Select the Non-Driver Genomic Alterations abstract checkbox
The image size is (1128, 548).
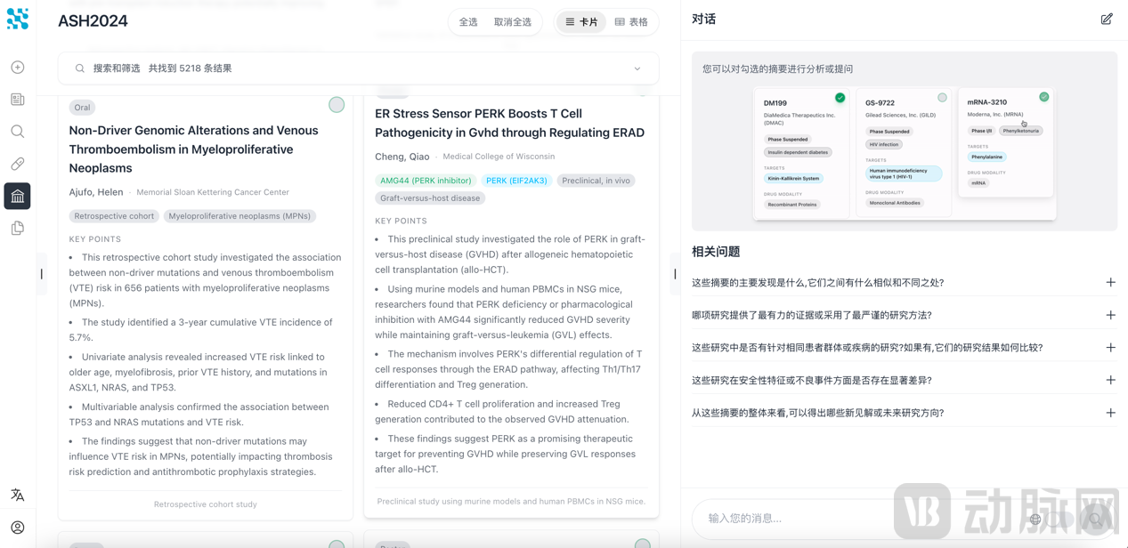click(x=337, y=105)
